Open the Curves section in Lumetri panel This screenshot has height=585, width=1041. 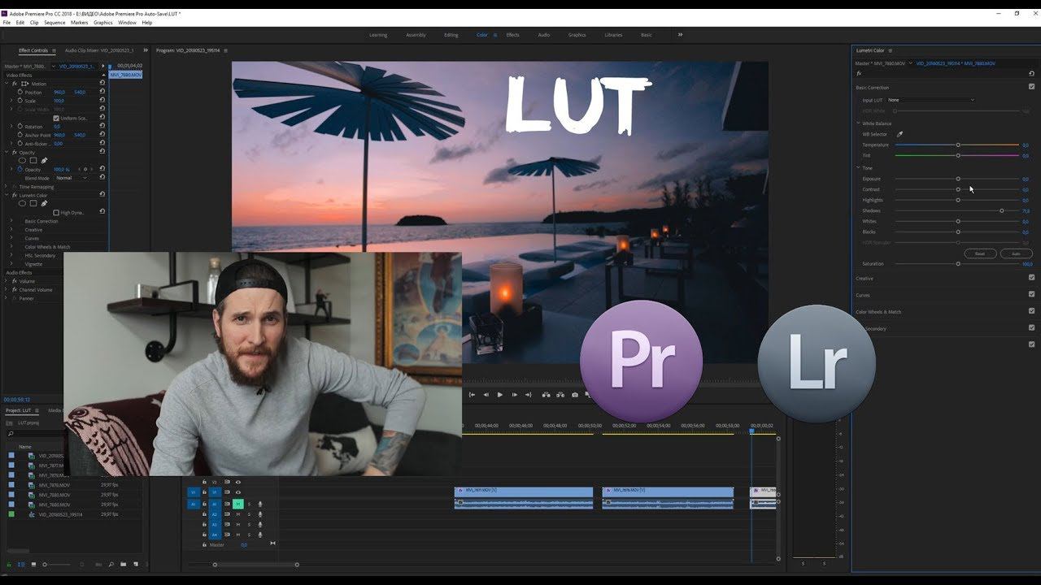pyautogui.click(x=863, y=295)
